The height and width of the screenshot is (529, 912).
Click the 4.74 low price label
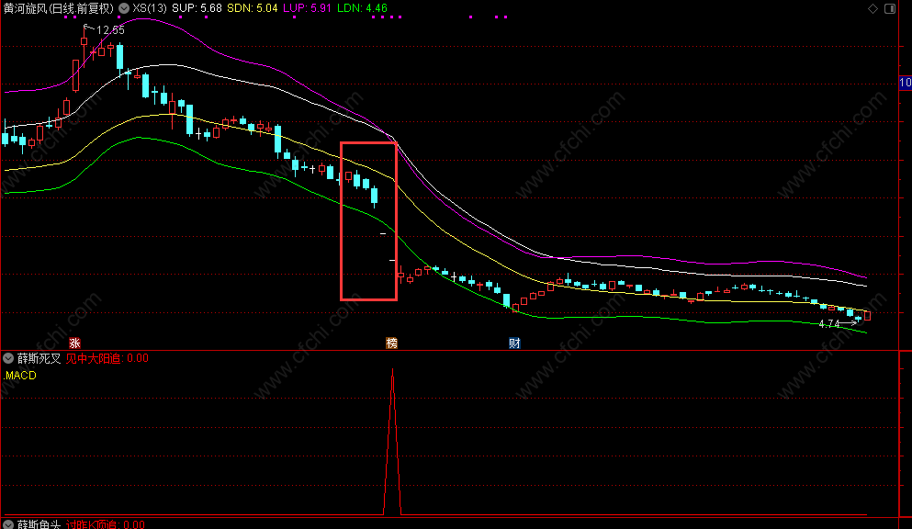[x=828, y=324]
